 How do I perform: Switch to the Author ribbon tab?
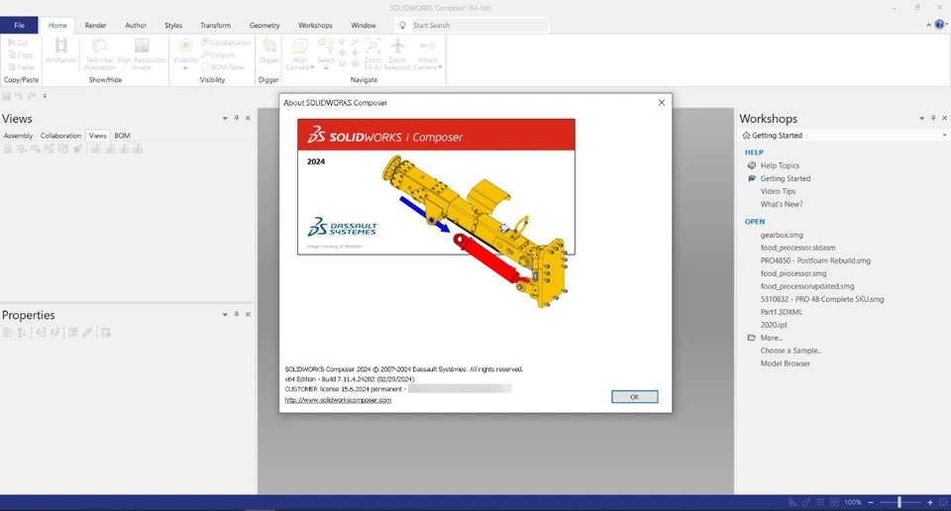(x=136, y=26)
